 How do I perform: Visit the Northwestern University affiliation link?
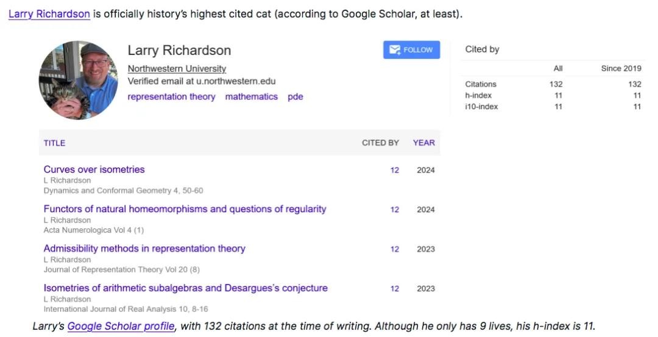click(x=177, y=69)
